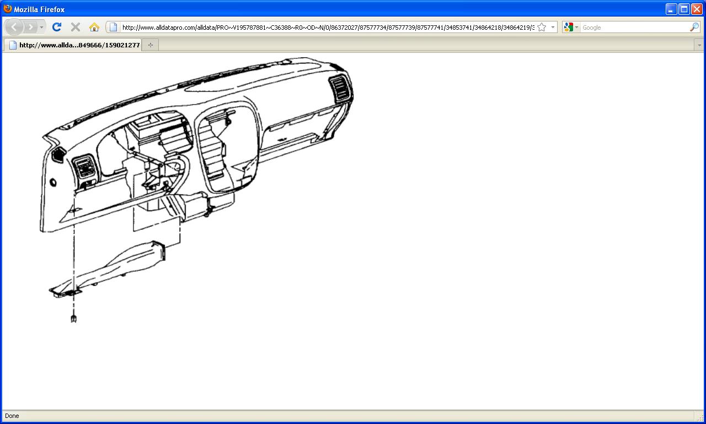Focus the Google search box
706x424 pixels.
[x=634, y=27]
